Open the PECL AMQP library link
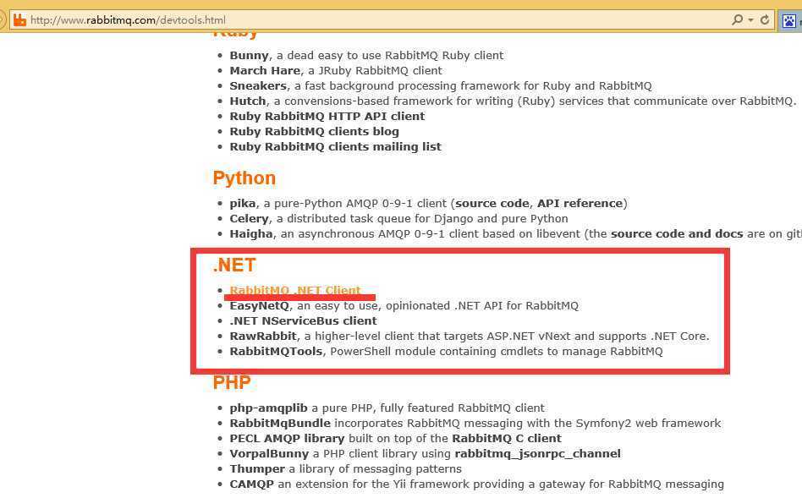The image size is (802, 498). 287,439
